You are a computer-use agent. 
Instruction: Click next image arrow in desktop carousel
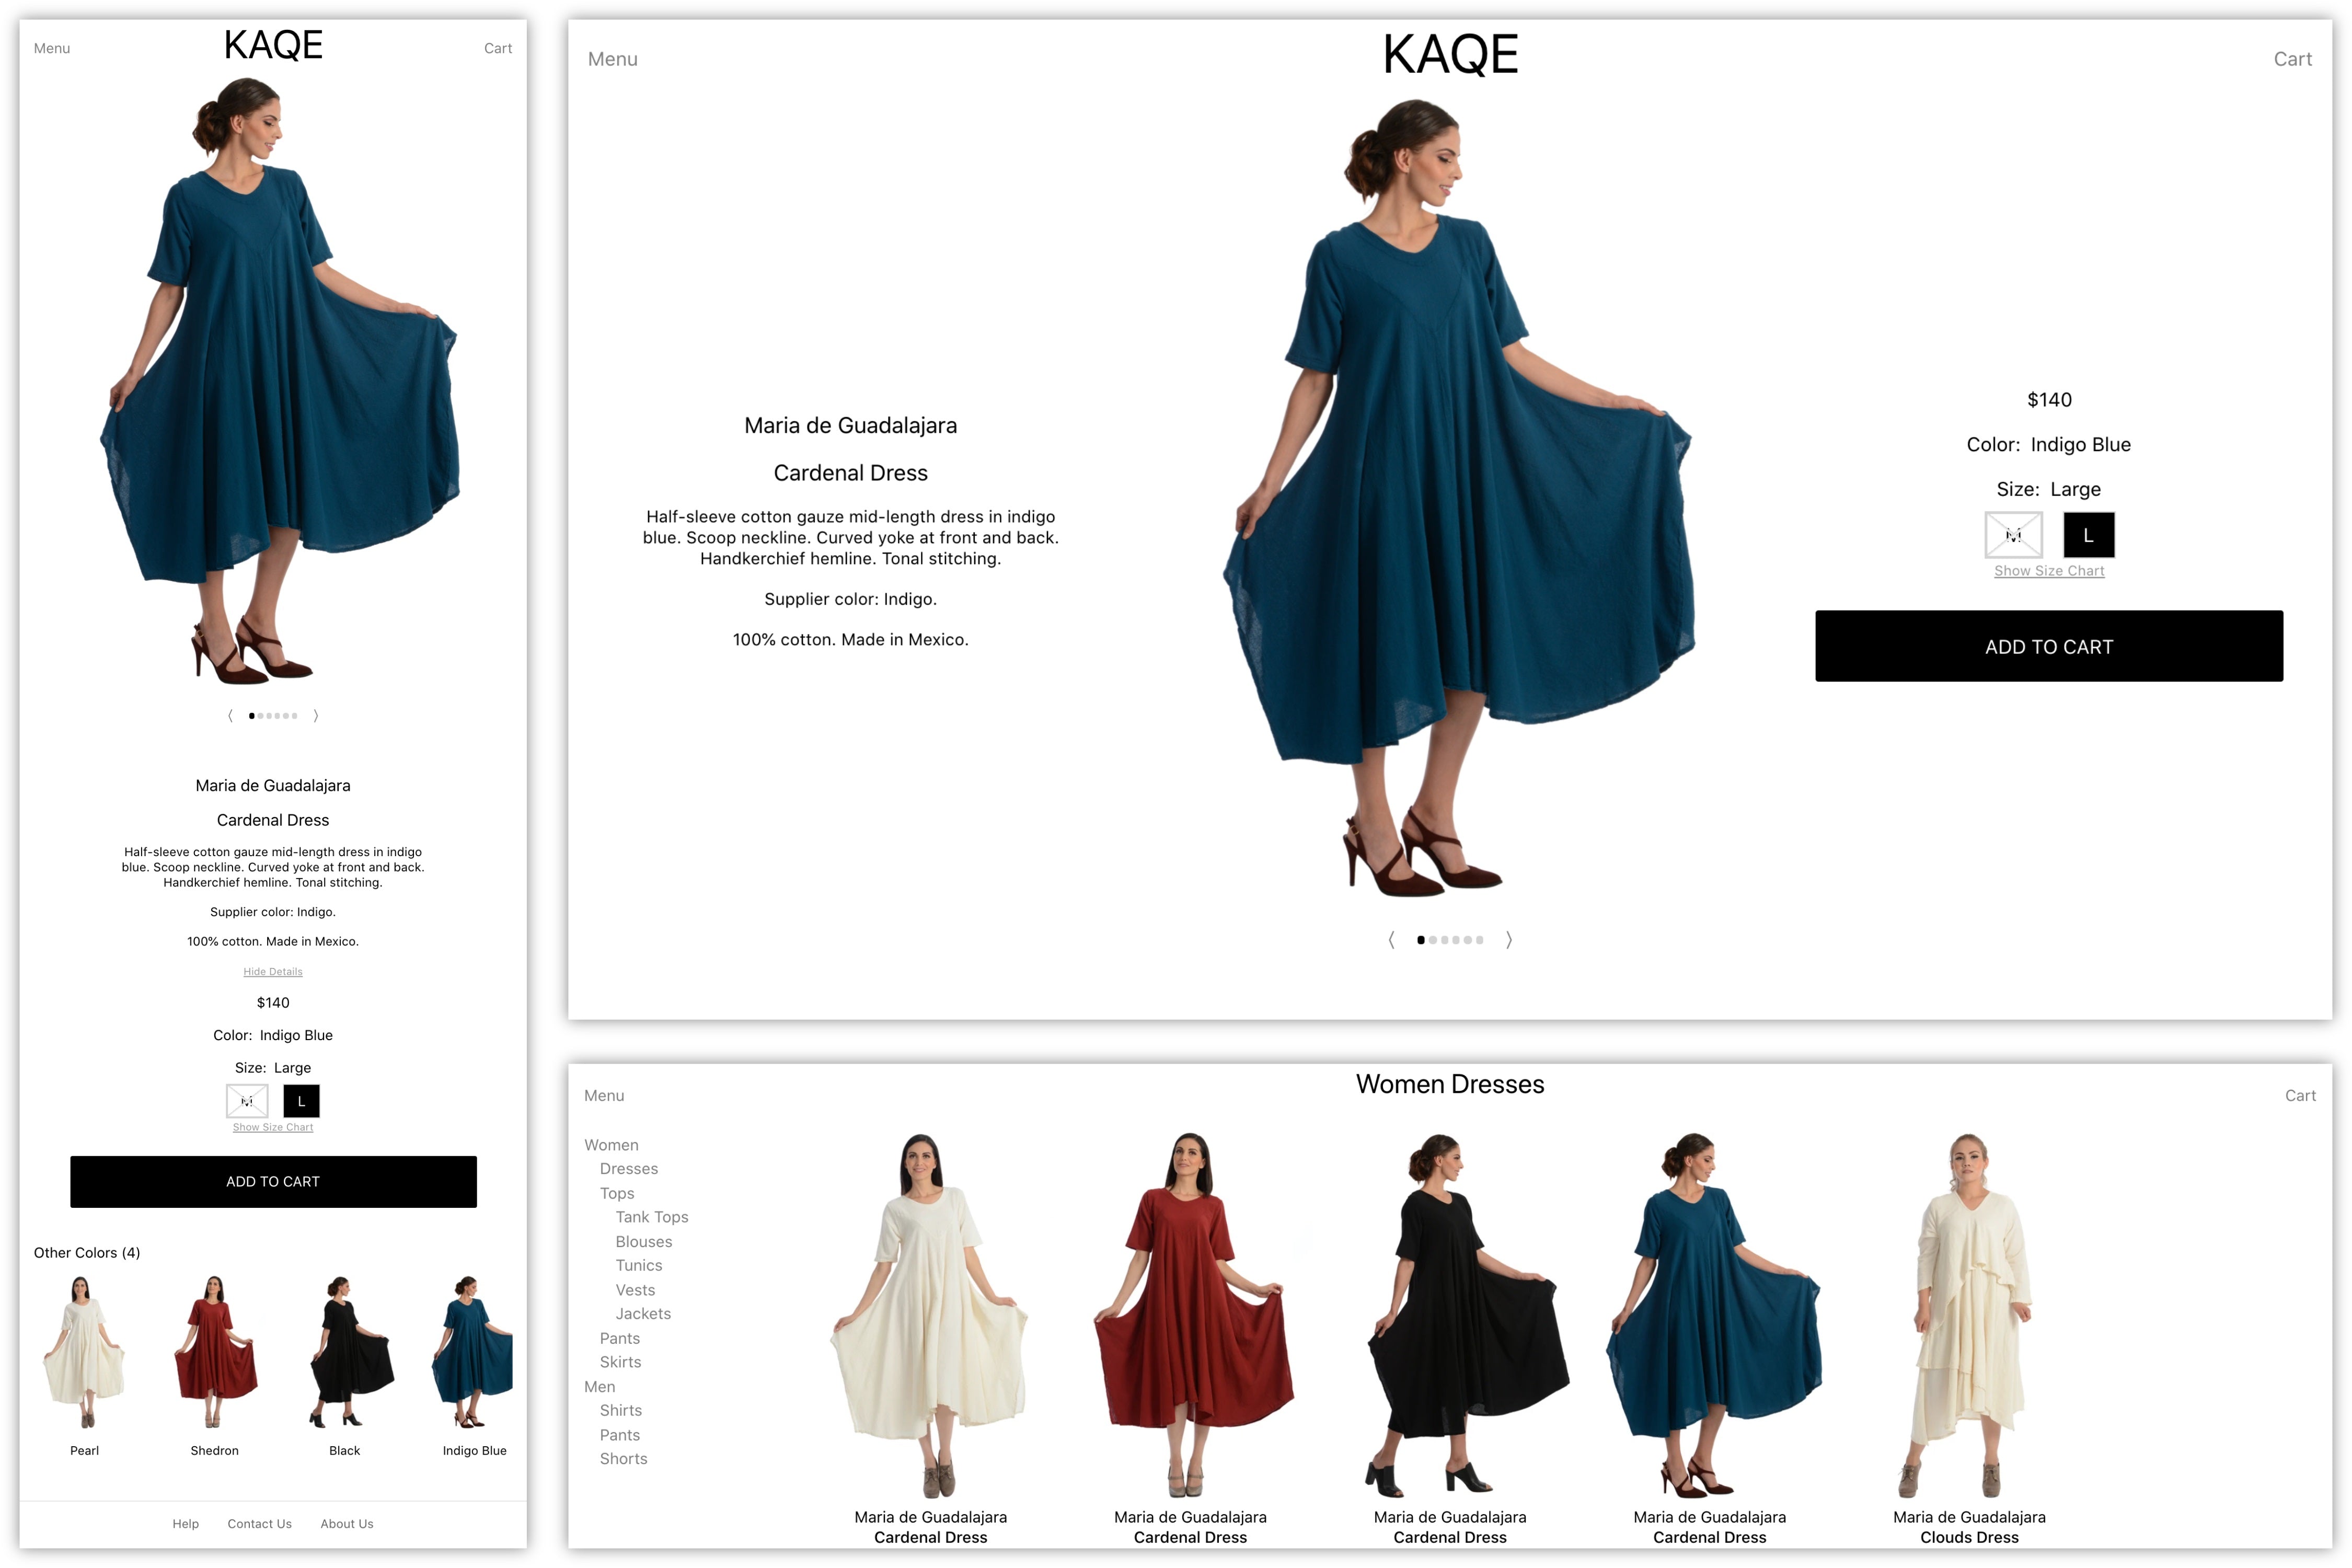point(1509,940)
